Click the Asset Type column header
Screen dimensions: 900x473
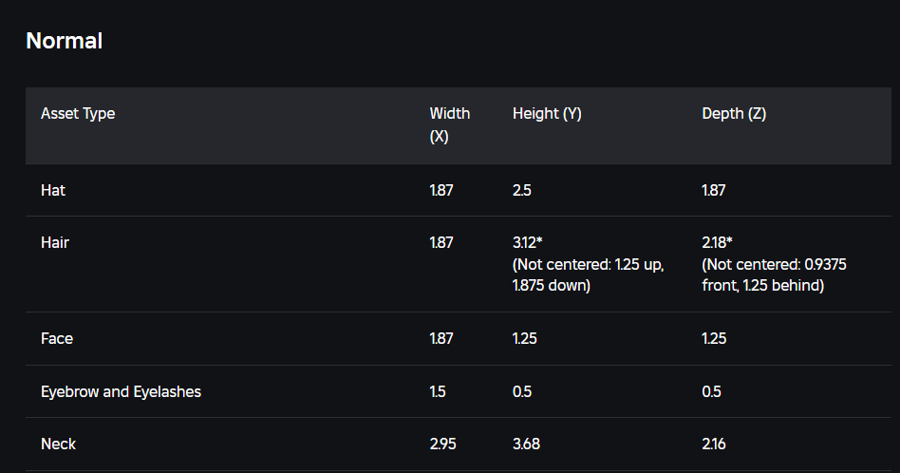[78, 114]
